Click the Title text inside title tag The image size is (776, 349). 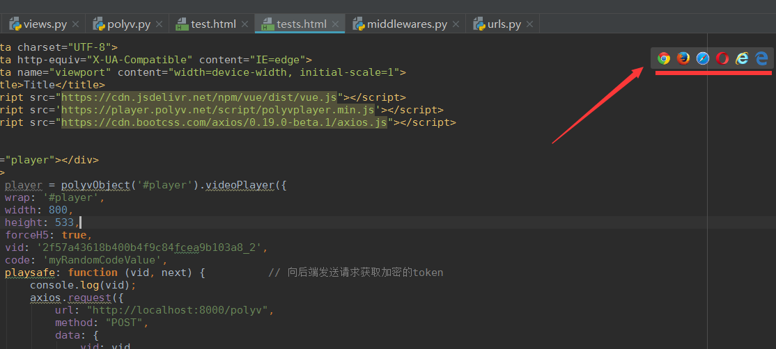pyautogui.click(x=40, y=85)
